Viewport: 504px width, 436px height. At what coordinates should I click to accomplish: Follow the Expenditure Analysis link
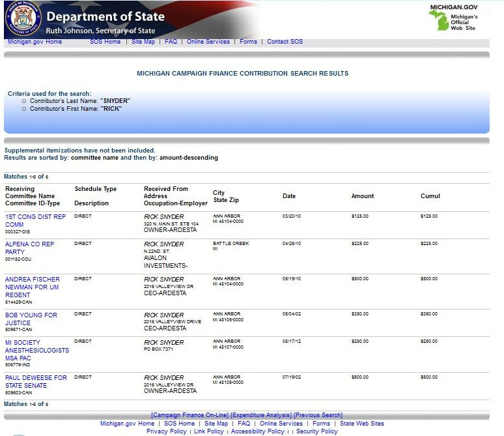(261, 415)
